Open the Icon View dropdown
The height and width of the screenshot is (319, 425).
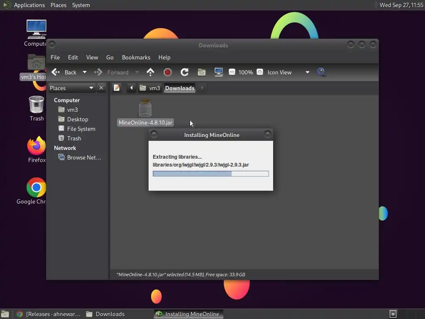(288, 72)
